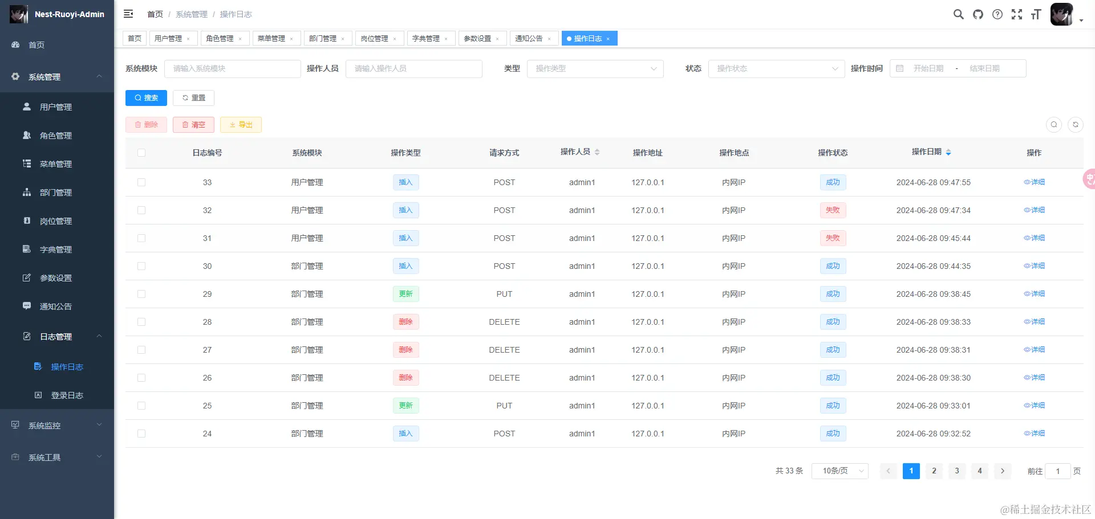This screenshot has height=519, width=1095.
Task: Select the row checkbox for log 24
Action: [141, 434]
